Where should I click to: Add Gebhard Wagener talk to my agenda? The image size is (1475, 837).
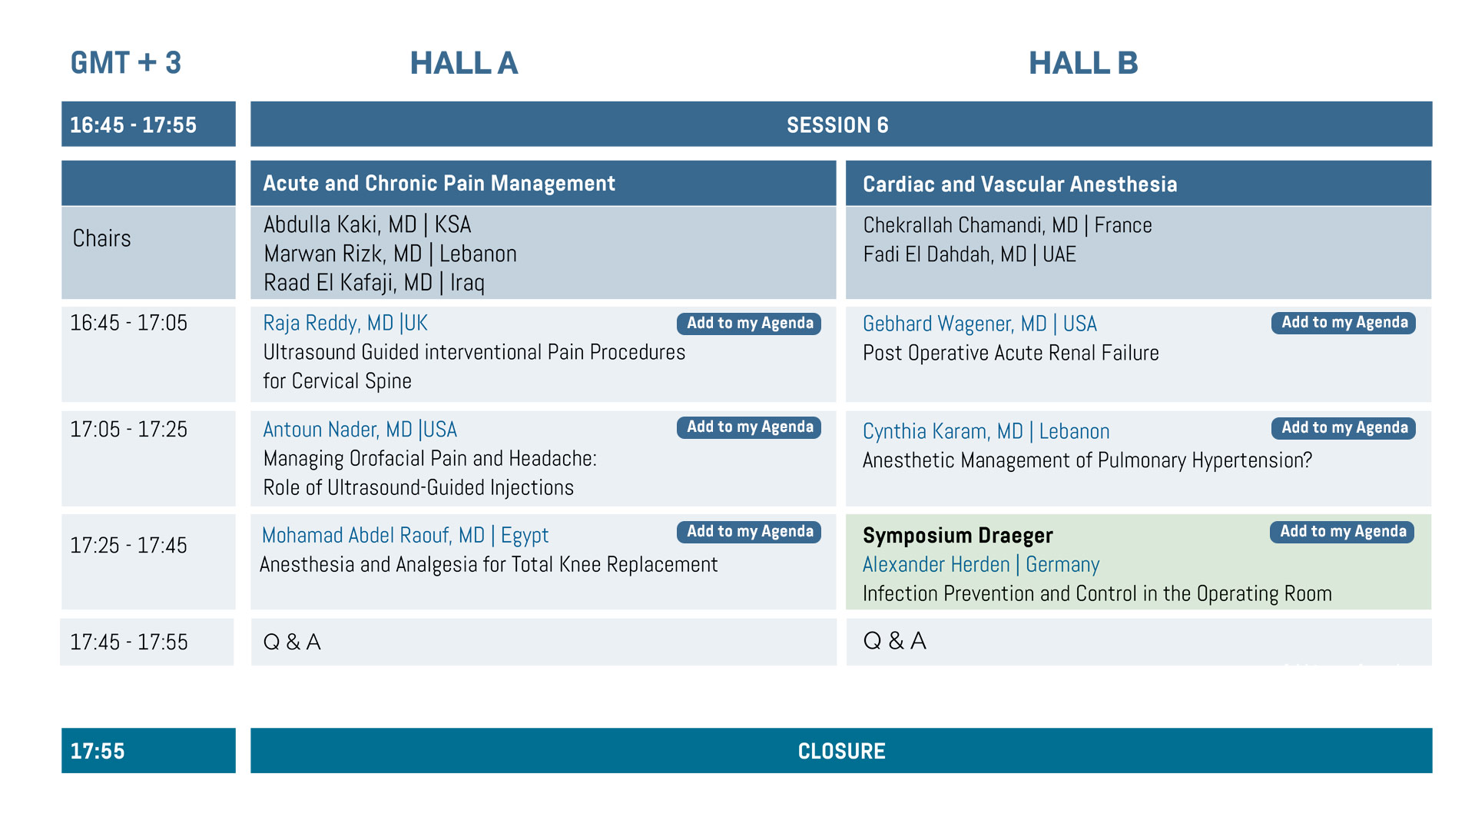1344,323
